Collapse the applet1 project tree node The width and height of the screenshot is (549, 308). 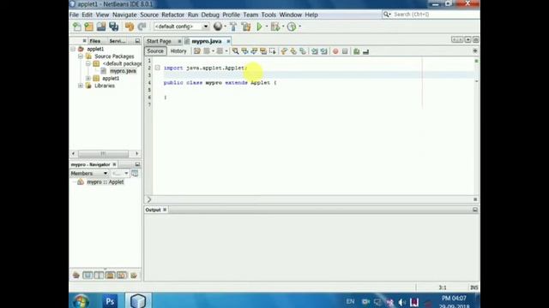[73, 49]
